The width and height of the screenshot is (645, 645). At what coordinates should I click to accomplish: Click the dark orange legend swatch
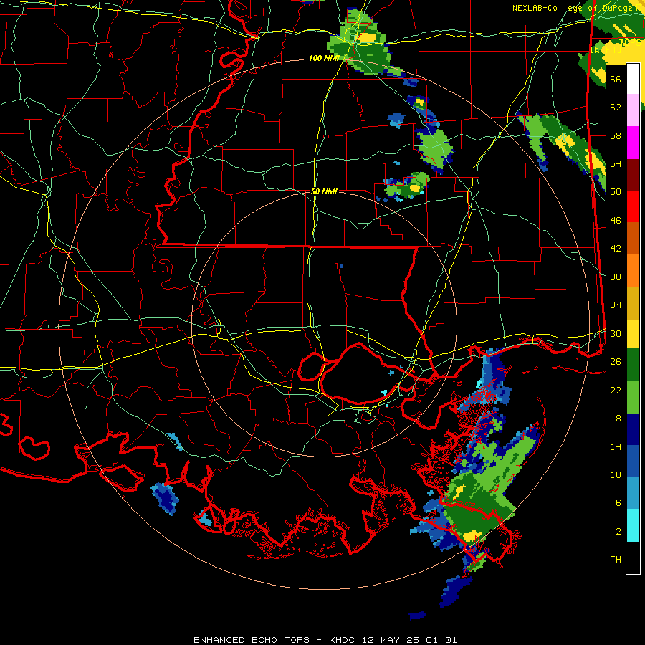point(633,239)
